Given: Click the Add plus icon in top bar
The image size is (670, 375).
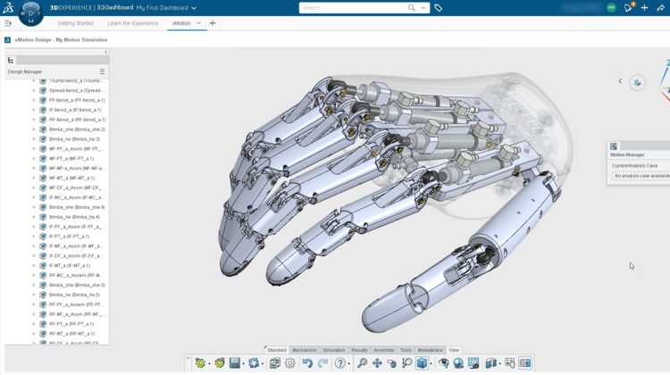Looking at the screenshot, I should click(644, 8).
